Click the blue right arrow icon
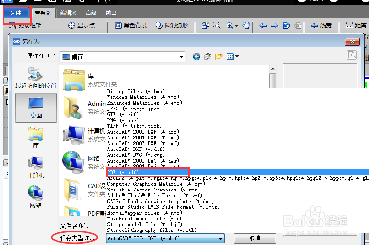Image resolution: width=369 pixels, height=245 pixels. point(274,26)
